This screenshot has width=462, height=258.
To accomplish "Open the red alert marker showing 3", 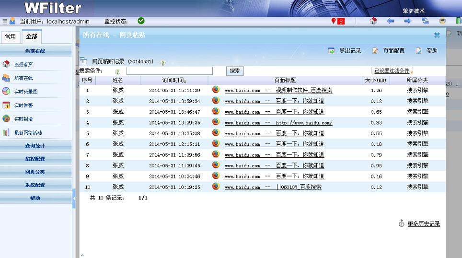I will [x=337, y=21].
